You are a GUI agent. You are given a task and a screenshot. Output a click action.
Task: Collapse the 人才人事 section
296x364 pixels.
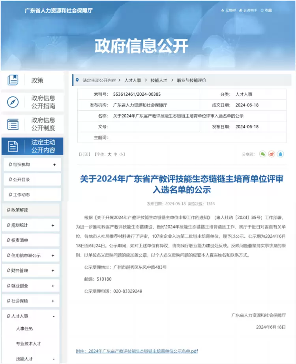click(53, 316)
